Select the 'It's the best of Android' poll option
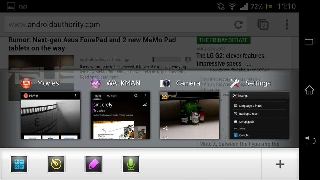 tap(230, 79)
